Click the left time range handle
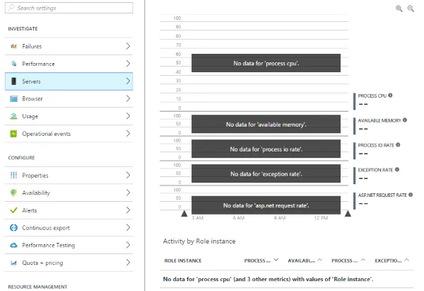The height and width of the screenshot is (291, 424). point(184,212)
